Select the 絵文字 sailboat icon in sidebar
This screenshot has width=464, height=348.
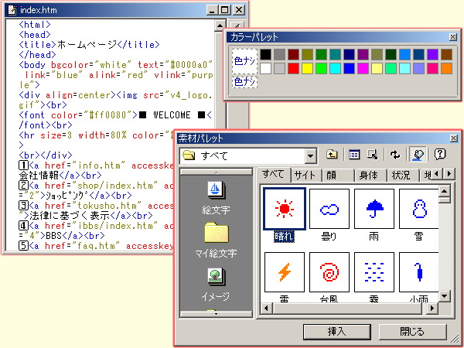[217, 190]
